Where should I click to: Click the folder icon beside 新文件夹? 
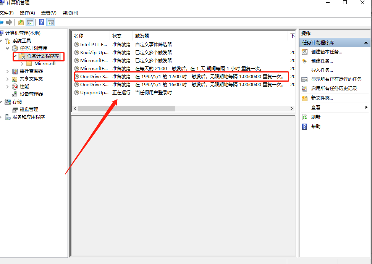pyautogui.click(x=305, y=98)
